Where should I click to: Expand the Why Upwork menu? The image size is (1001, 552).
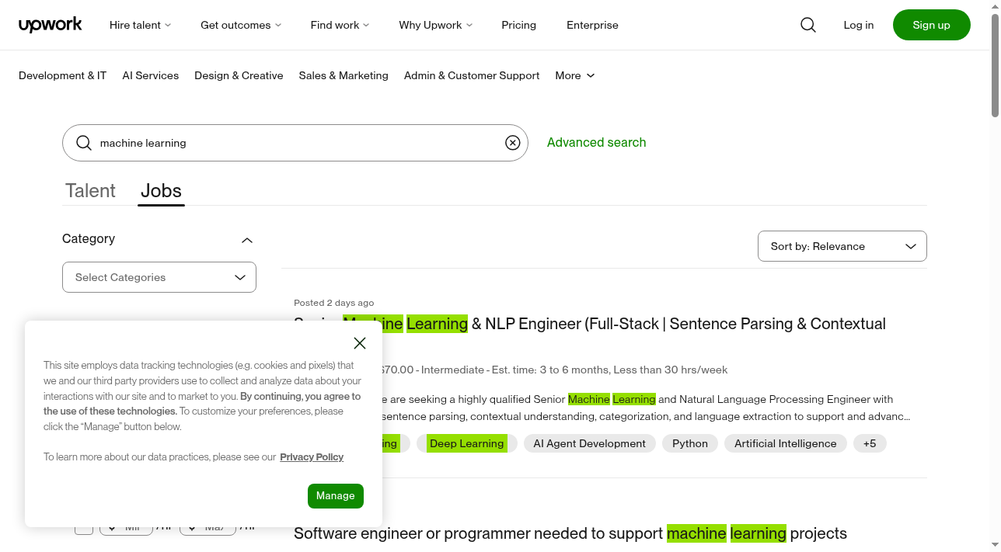pyautogui.click(x=436, y=25)
